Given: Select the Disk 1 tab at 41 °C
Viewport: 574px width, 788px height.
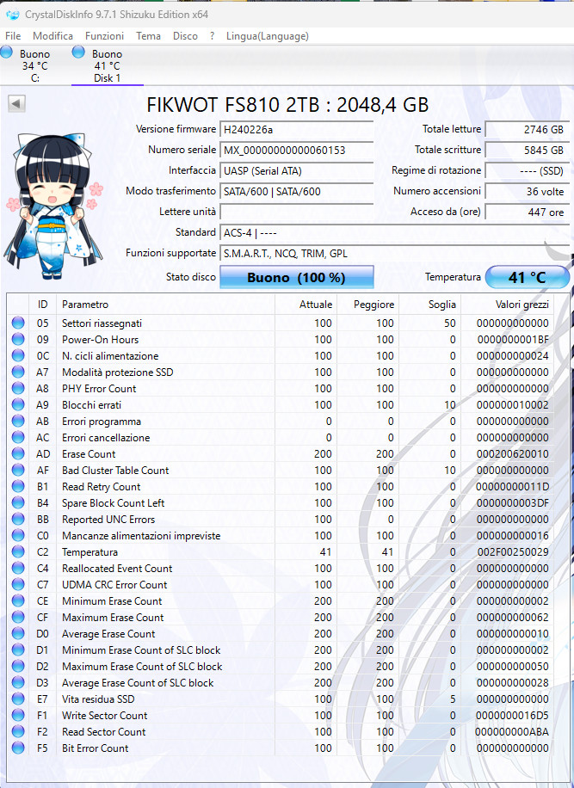Looking at the screenshot, I should (107, 65).
